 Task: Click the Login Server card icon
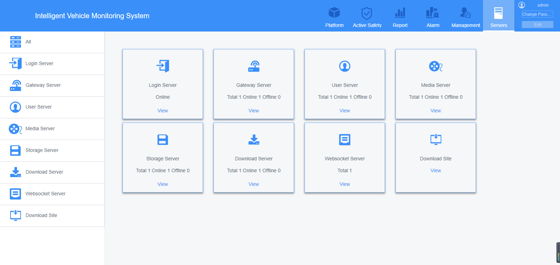[163, 66]
